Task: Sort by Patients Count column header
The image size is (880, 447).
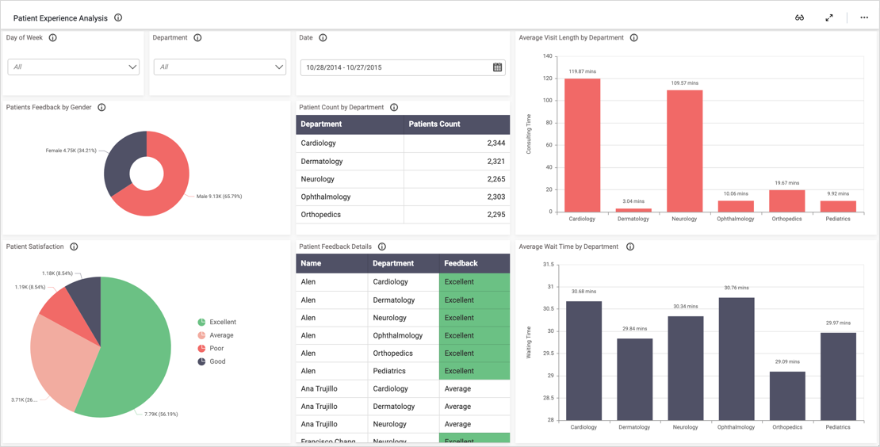Action: [x=457, y=124]
